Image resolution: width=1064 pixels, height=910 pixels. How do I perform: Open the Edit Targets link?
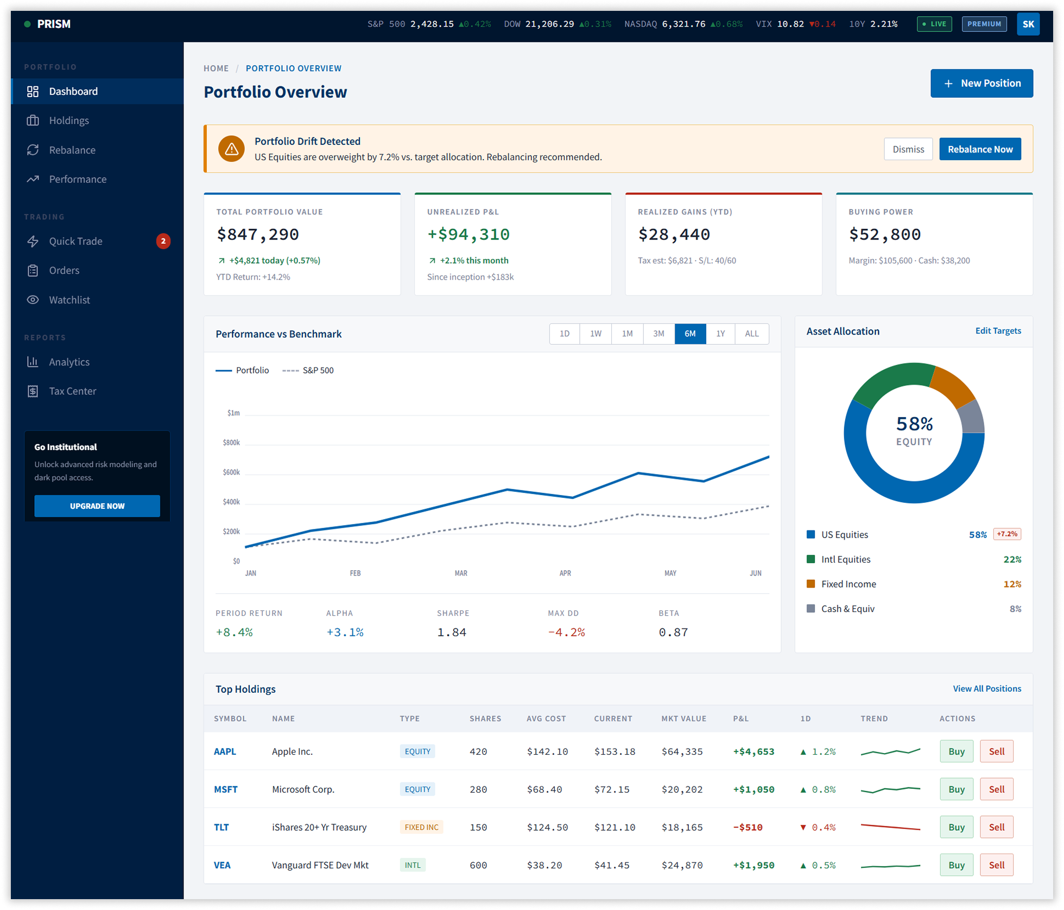coord(998,331)
